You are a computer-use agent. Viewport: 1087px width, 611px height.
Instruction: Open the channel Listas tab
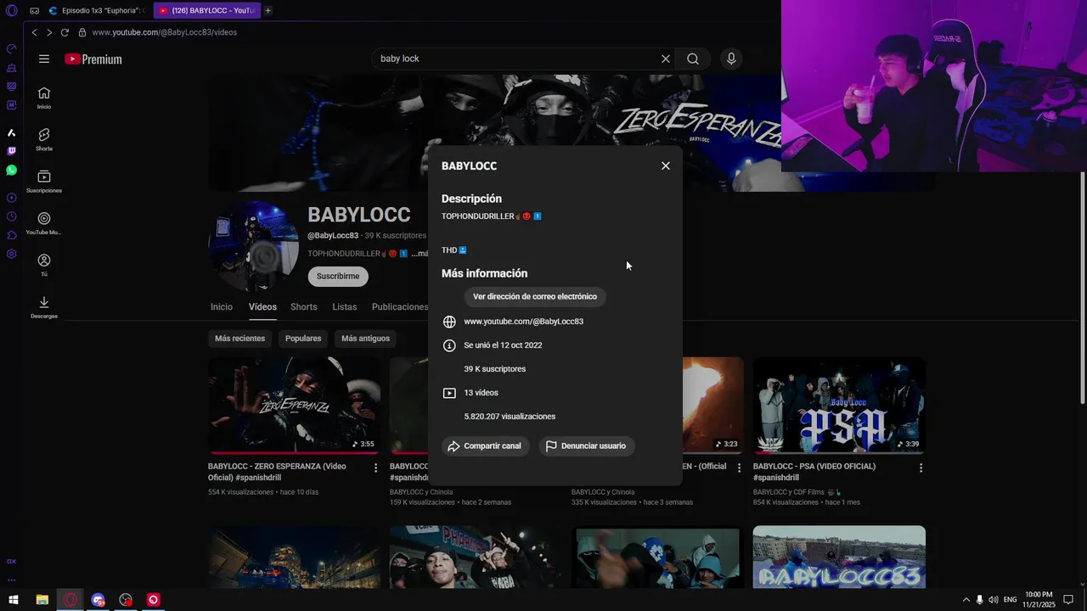pos(344,307)
